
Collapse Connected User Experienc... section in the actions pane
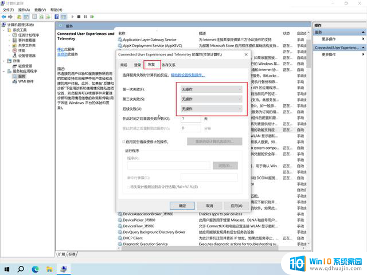point(363,48)
